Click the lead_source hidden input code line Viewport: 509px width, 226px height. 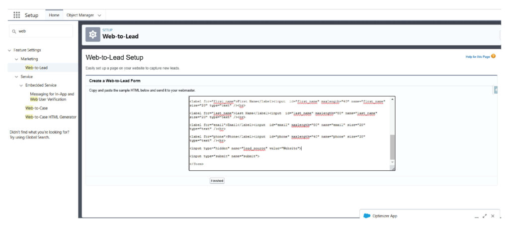[x=246, y=148]
